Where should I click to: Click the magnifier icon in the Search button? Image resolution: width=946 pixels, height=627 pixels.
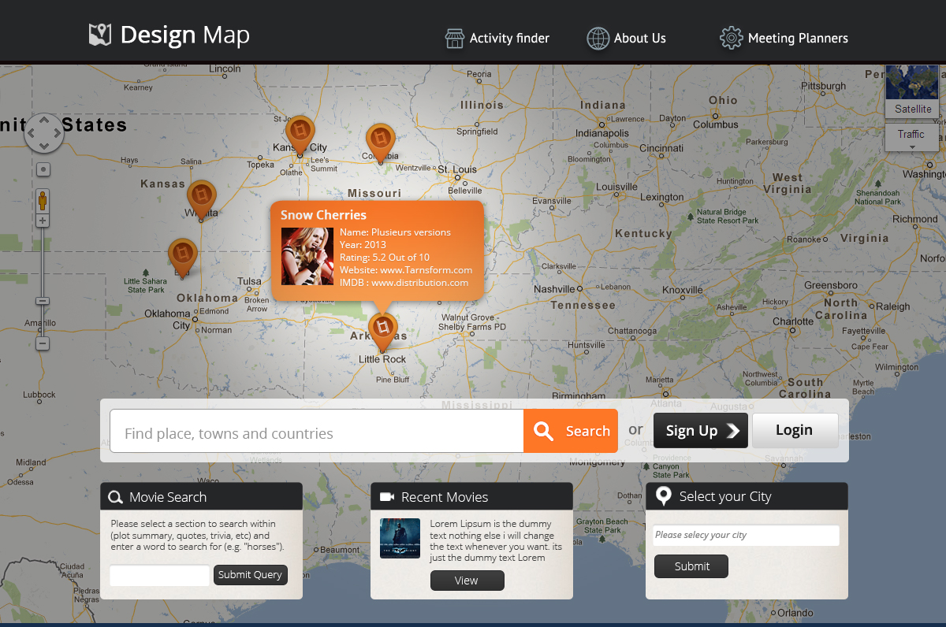(x=543, y=431)
